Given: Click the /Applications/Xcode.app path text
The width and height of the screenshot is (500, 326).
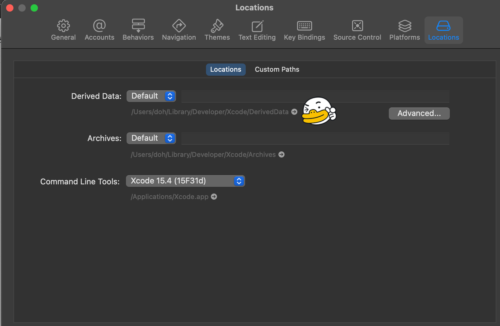Looking at the screenshot, I should pyautogui.click(x=170, y=197).
